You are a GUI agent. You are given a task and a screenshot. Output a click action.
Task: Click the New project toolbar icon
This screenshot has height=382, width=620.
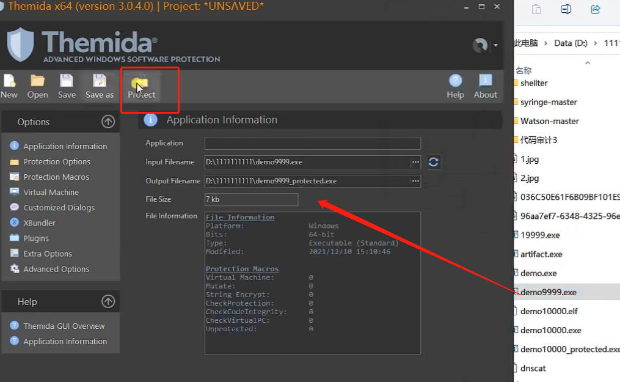pos(9,86)
